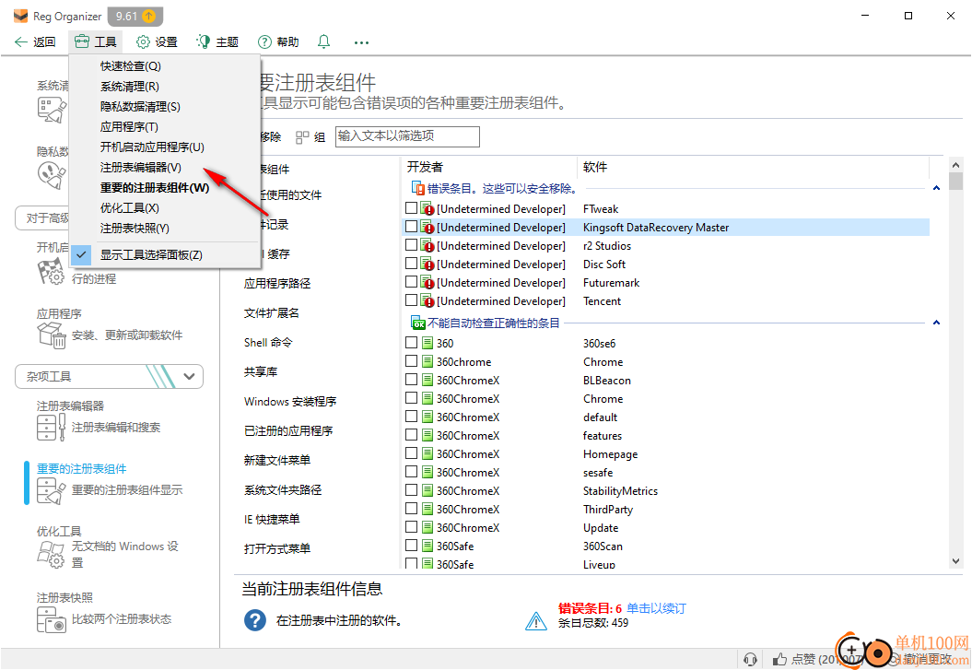Check the r2 Studios entry checkbox
Viewport: 972px width, 670px height.
pos(411,245)
